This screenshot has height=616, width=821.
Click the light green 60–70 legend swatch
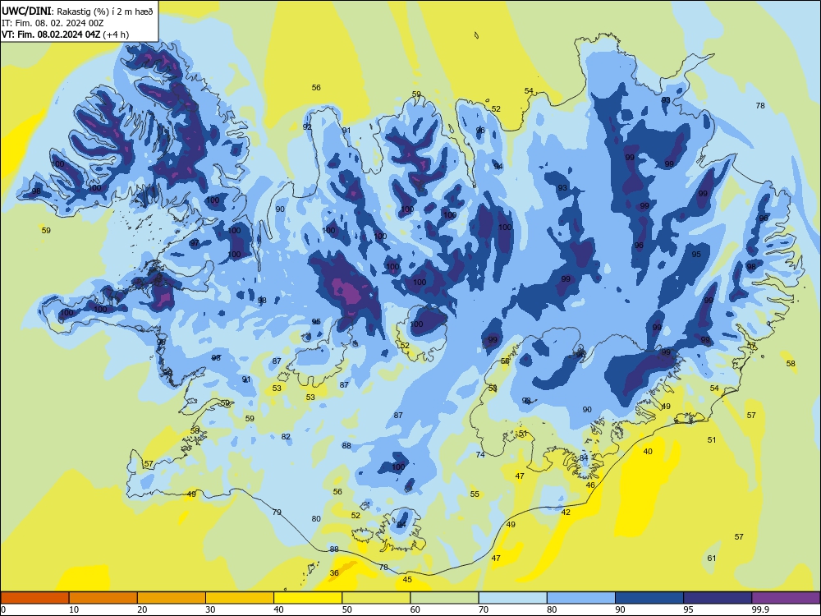(x=444, y=598)
